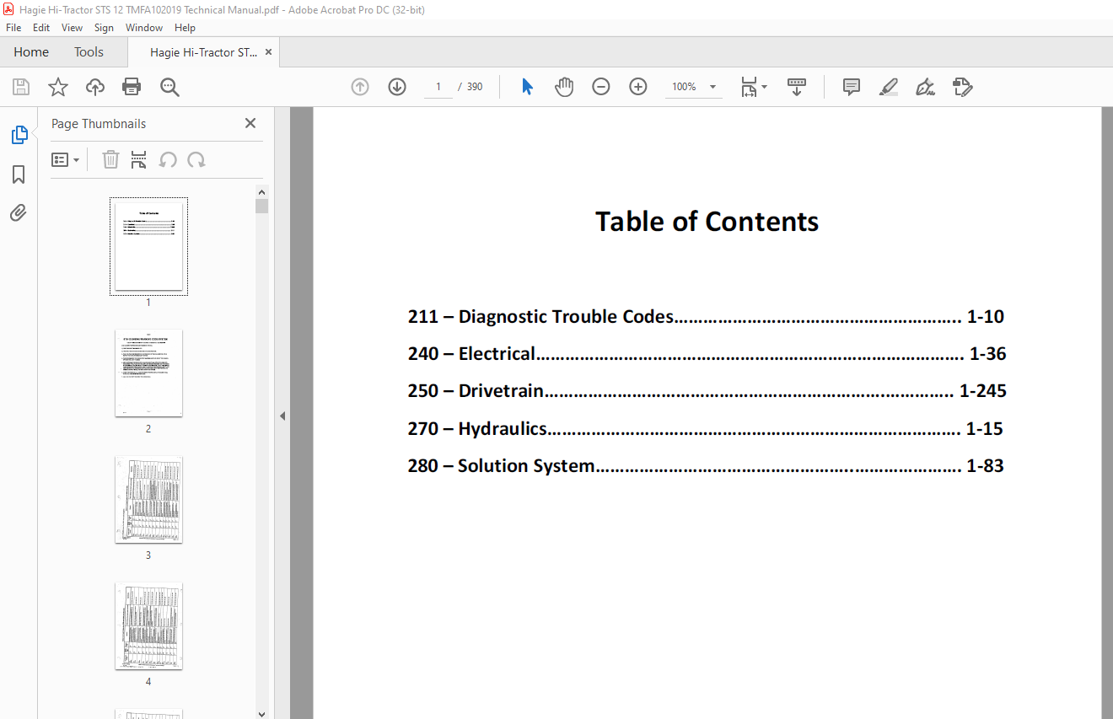Click the Table of Contents heading
Viewport: 1113px width, 719px height.
tap(707, 221)
